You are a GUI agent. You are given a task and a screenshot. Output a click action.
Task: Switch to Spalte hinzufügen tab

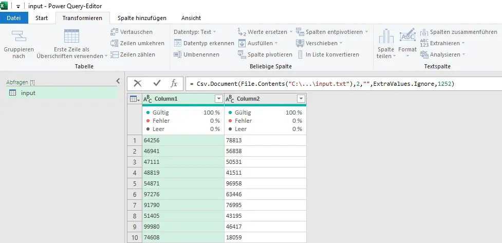(x=142, y=18)
